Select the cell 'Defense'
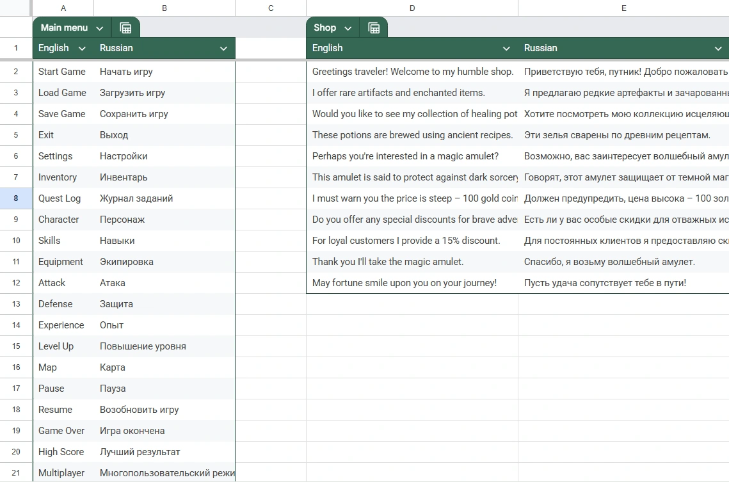 coord(63,304)
